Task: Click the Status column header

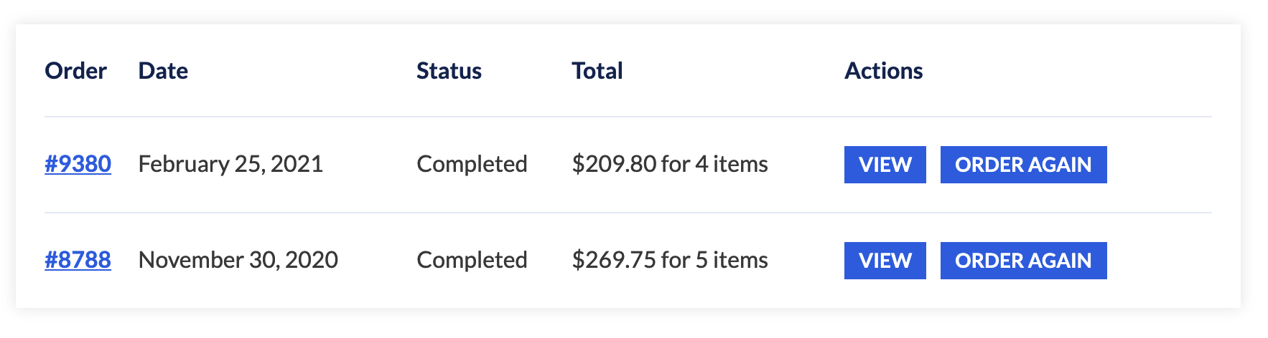Action: click(449, 71)
